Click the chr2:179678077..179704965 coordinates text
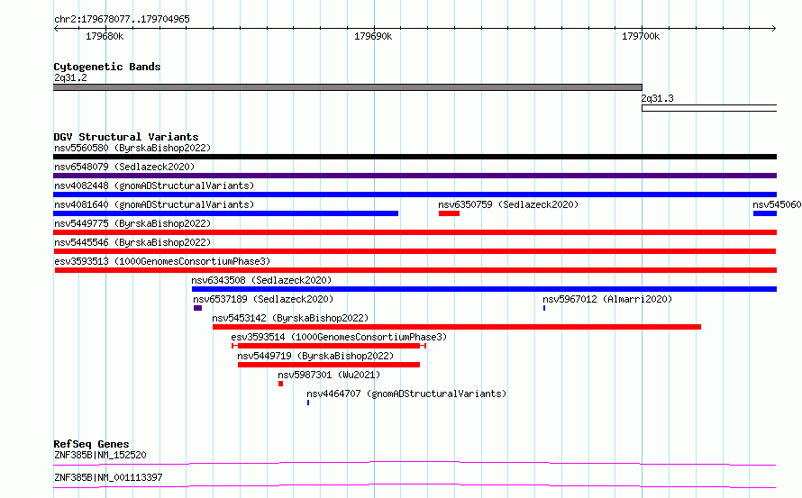The width and height of the screenshot is (802, 498). click(122, 20)
